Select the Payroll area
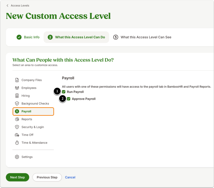Screen dimensions: 214x188 click(33, 111)
